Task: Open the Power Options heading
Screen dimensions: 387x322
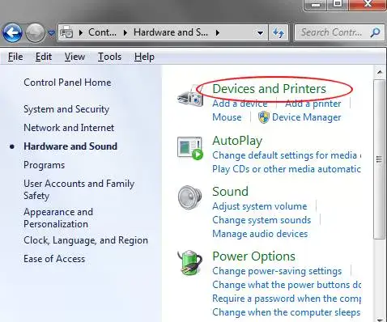Action: 253,256
